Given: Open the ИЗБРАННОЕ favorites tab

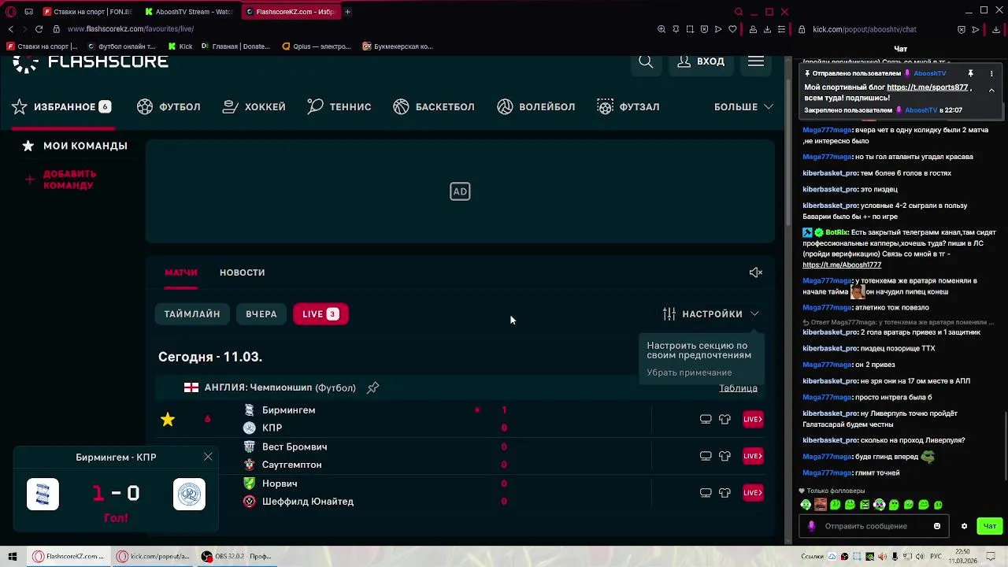Looking at the screenshot, I should (x=61, y=107).
